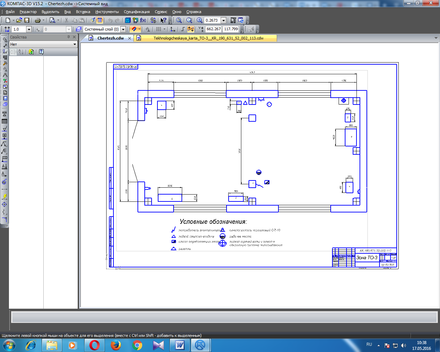Screen dimensions: 440x352
Task: Click the properties panel help icon
Action: pyautogui.click(x=41, y=52)
